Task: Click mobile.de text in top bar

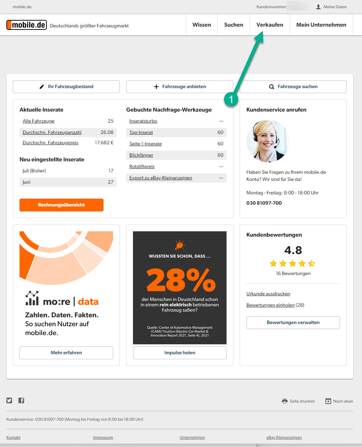Action: [22, 7]
